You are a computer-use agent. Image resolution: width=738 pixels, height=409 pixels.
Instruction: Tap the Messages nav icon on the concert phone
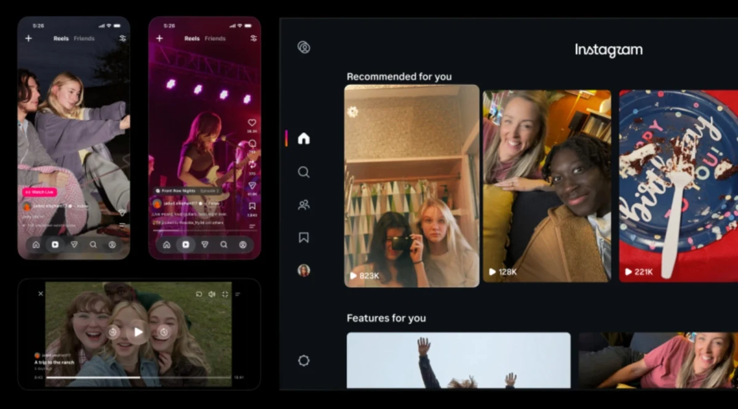point(205,244)
